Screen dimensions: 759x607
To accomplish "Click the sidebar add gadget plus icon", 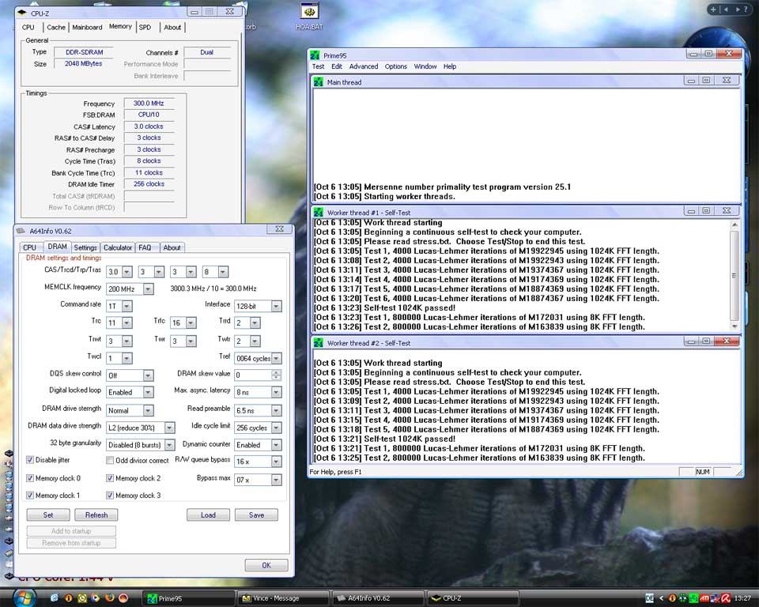I will pyautogui.click(x=713, y=9).
